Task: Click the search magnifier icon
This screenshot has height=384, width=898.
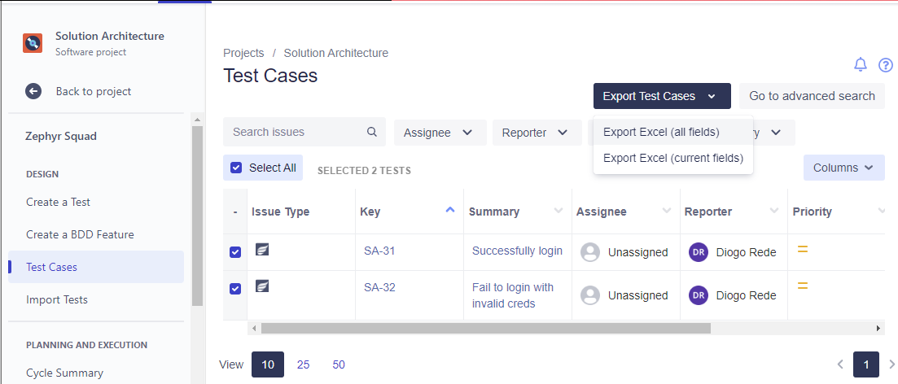Action: (x=372, y=132)
